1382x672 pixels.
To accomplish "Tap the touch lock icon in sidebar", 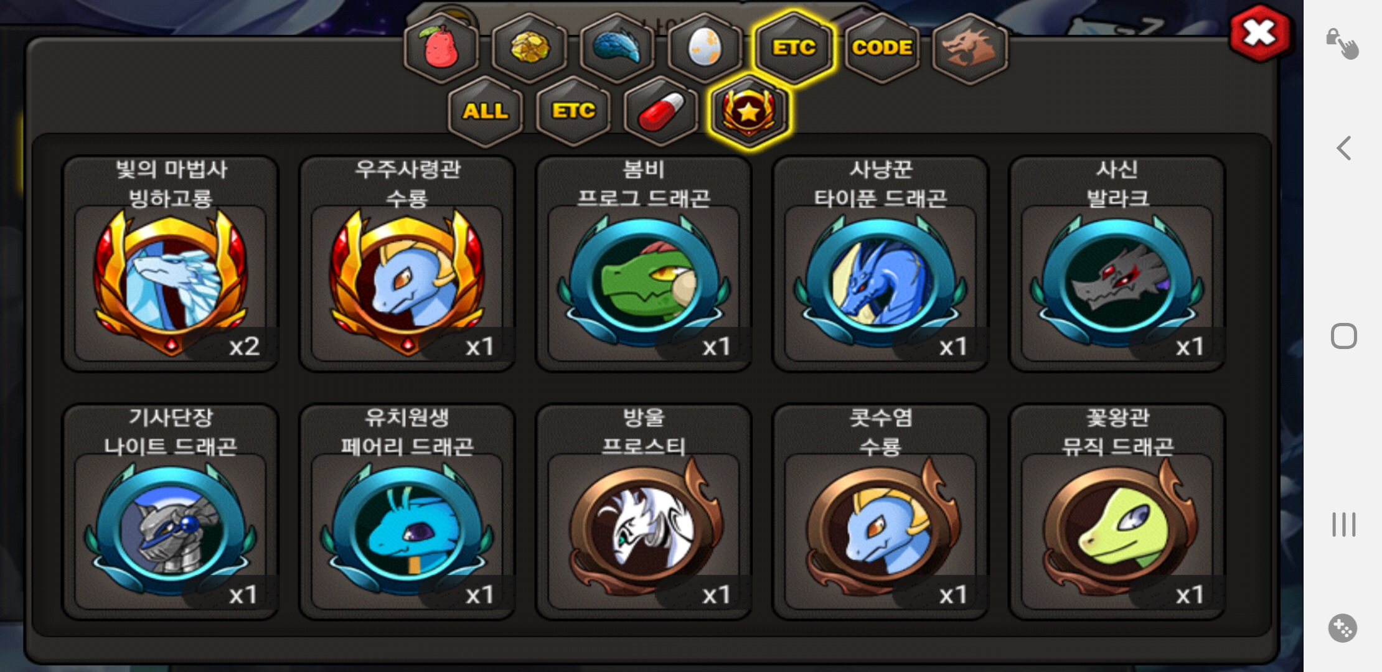I will 1342,44.
